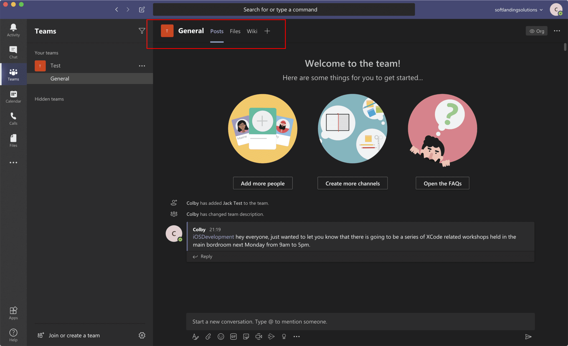
Task: Open the Calls section
Action: tap(13, 119)
